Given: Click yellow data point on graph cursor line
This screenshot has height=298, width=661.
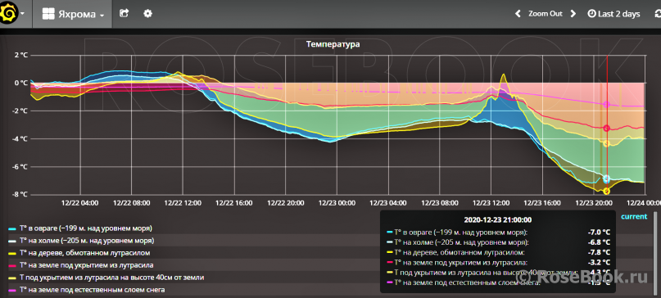Looking at the screenshot, I should click(x=607, y=192).
